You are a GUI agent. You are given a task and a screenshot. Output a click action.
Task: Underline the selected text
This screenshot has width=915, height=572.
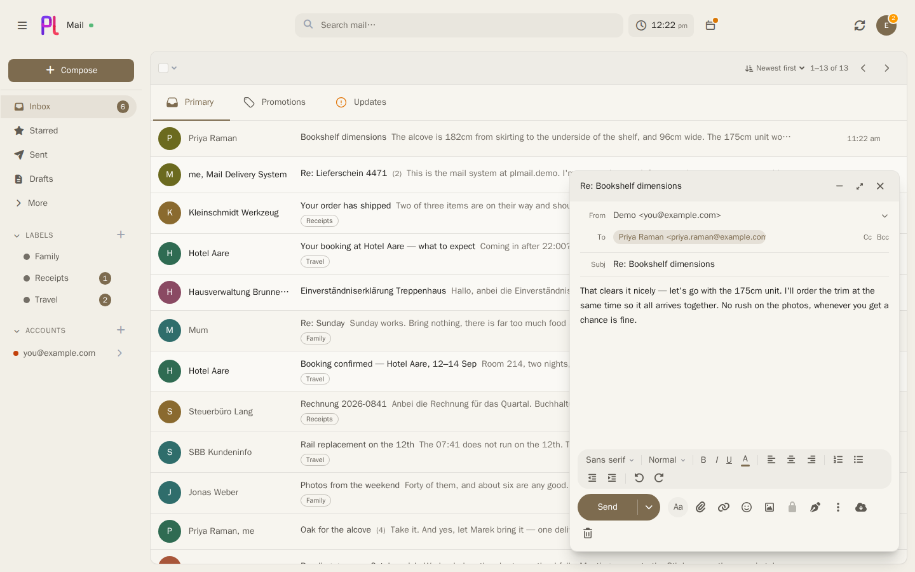[729, 460]
